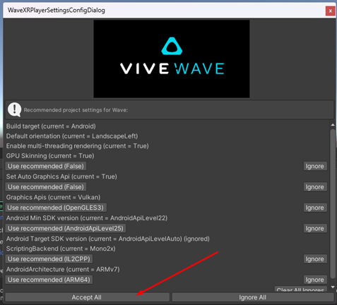
Task: Select the 'AndroidArchitecture (current = ARMv7)' line
Action: point(63,270)
